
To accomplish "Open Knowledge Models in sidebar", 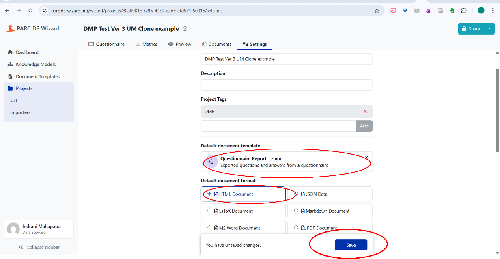I will 35,64.
